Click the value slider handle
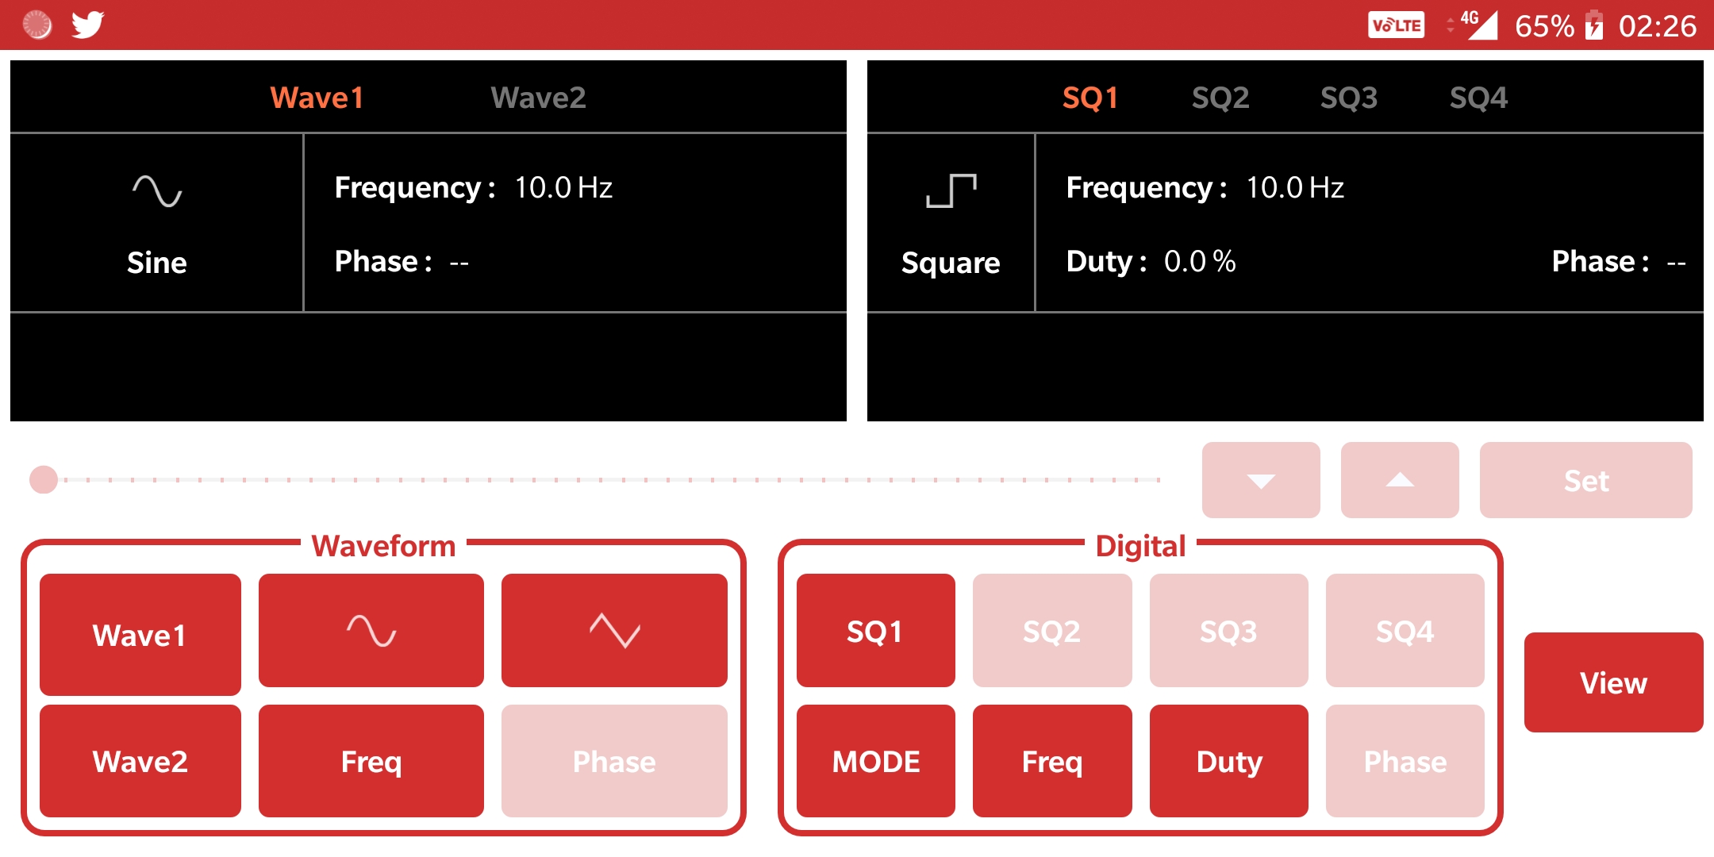 (x=44, y=479)
